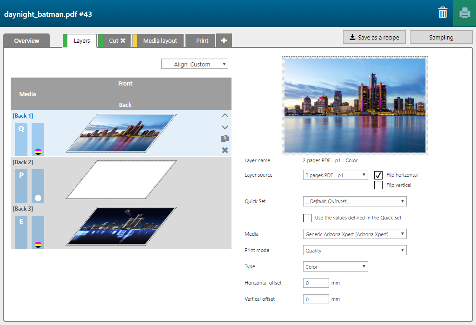Click the Horizontal offset input field
Screen dimensions: 476x325
click(316, 283)
